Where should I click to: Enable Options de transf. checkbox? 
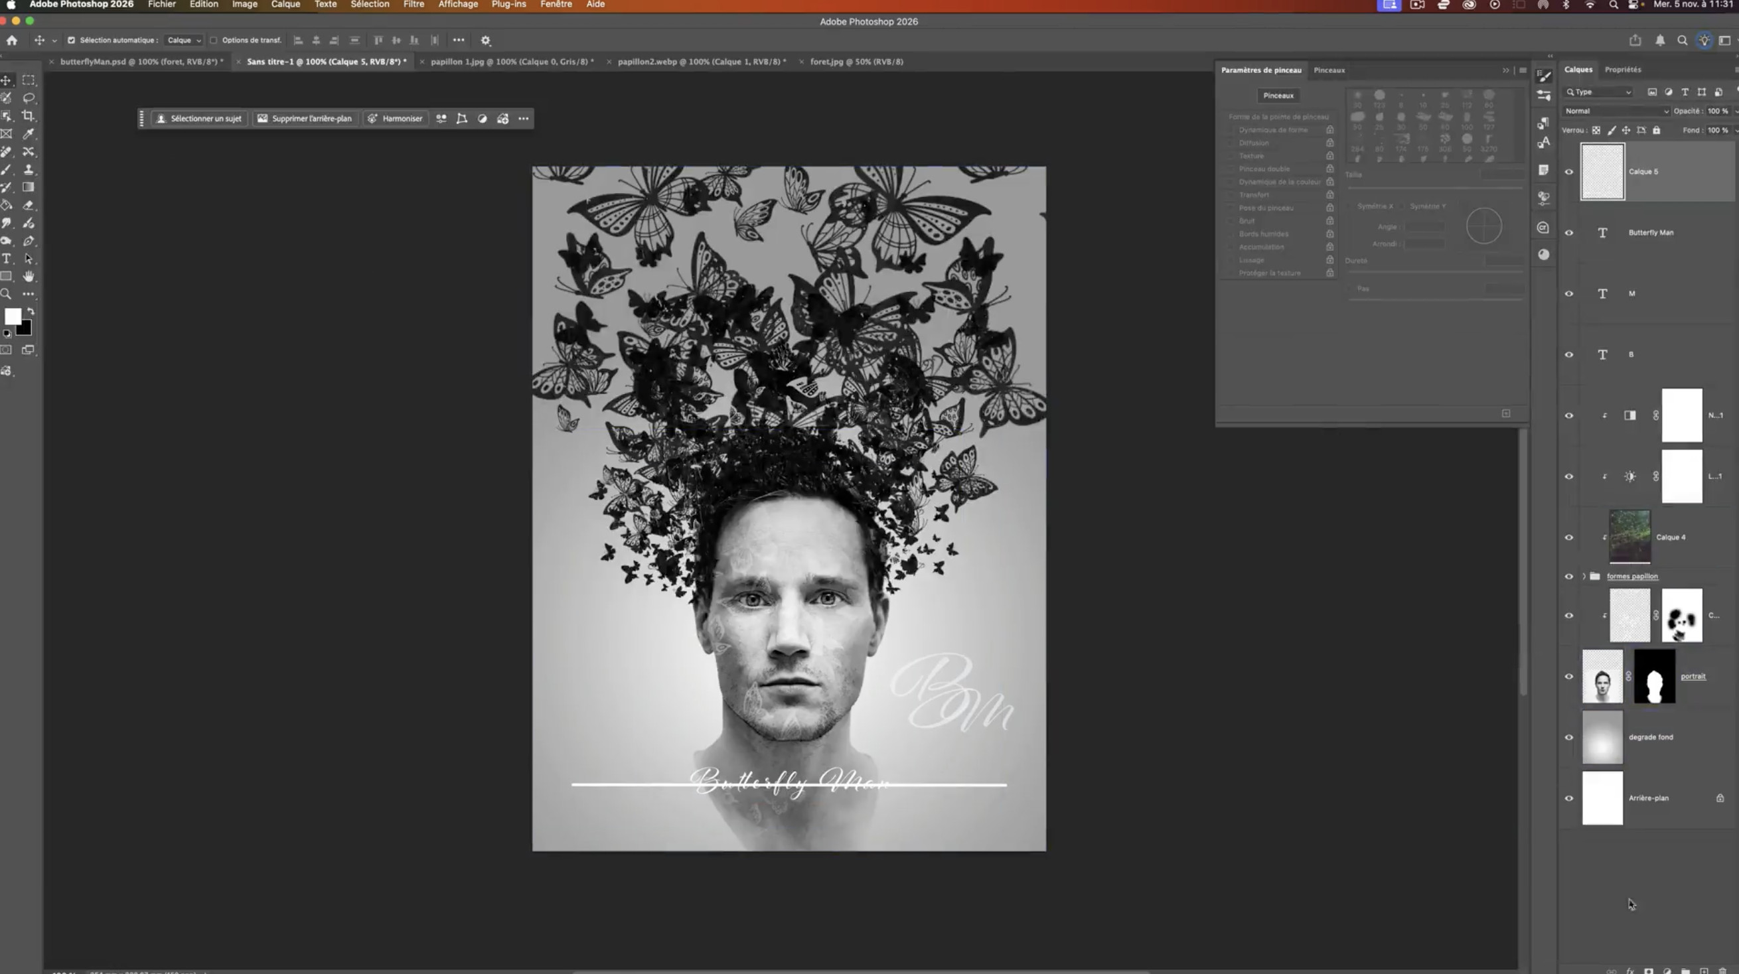(213, 40)
